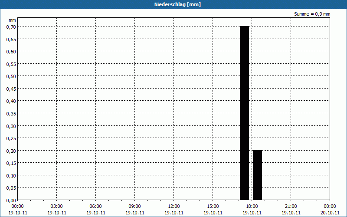Click the 0,00 y-axis label
This screenshot has width=347, height=217.
11,201
